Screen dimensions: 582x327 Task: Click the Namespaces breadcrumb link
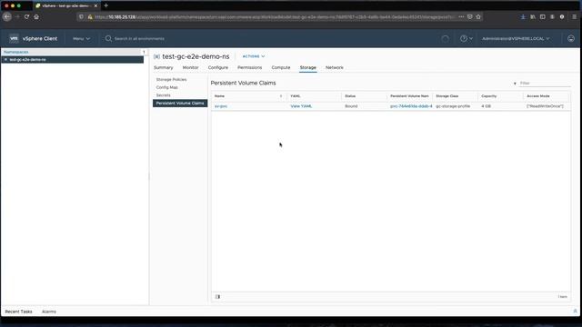tap(16, 52)
